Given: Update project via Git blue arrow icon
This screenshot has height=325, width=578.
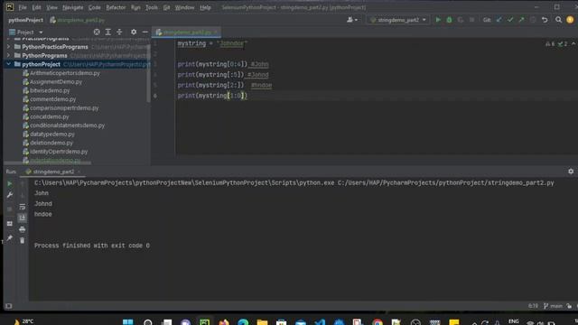Looking at the screenshot, I should pos(499,20).
